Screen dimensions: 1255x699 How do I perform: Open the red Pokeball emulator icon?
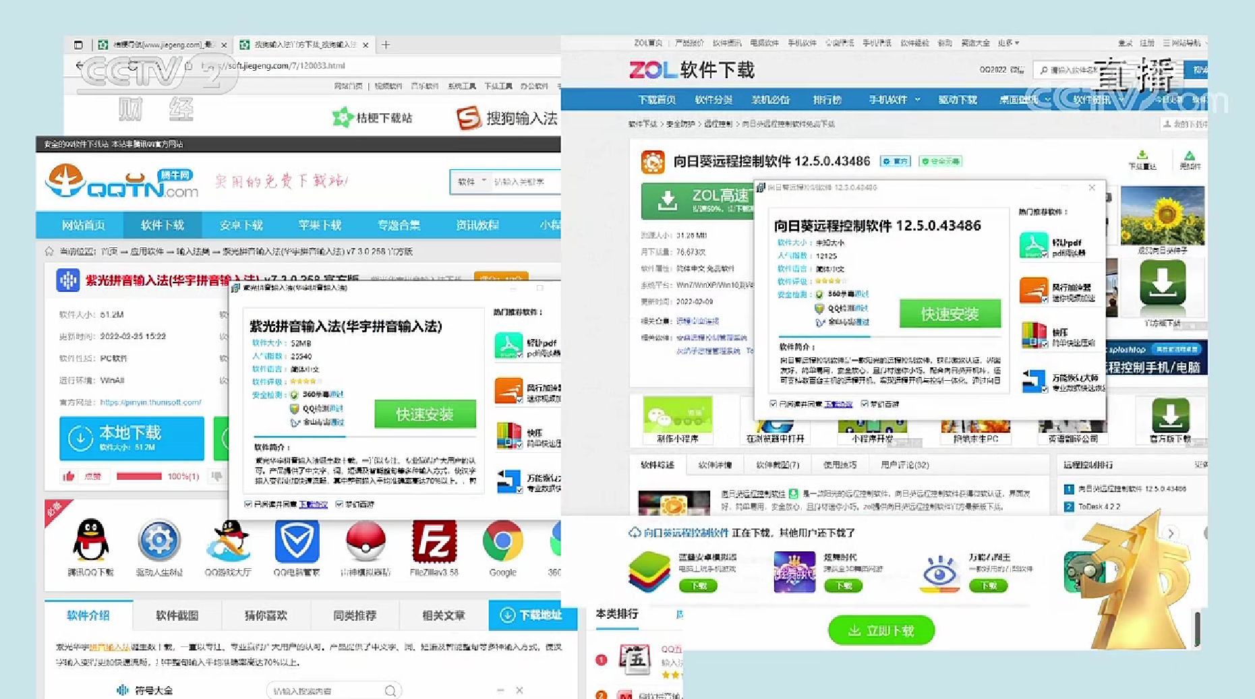[366, 541]
